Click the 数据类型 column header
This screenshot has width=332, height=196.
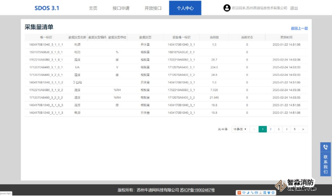(x=145, y=37)
